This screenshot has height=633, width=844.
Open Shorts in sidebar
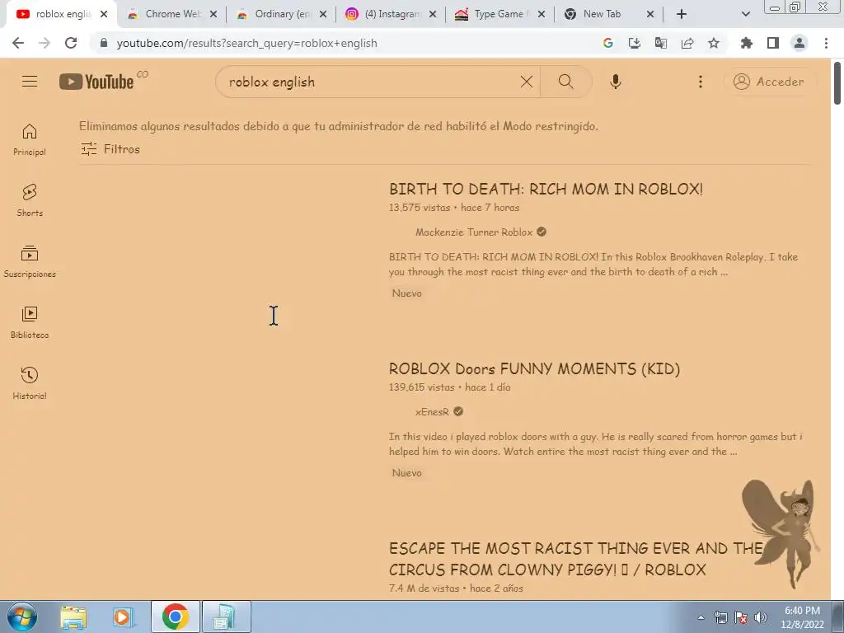tap(30, 201)
